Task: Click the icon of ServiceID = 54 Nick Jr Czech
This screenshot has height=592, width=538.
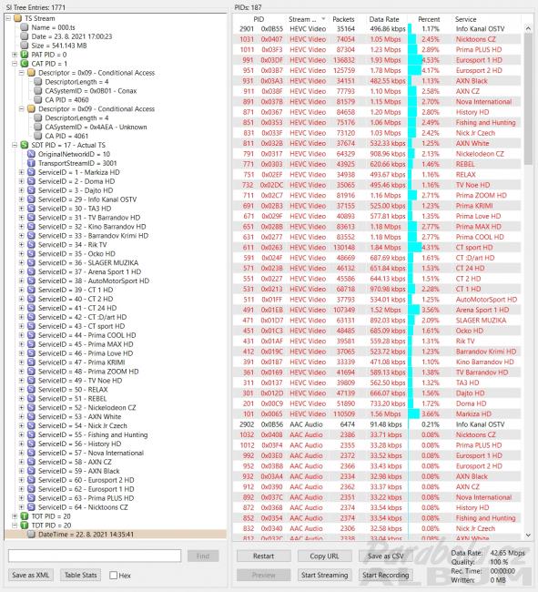Action: (x=31, y=426)
